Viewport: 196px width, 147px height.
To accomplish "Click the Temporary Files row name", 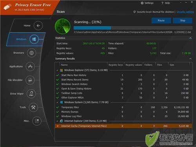I will pos(70,107).
